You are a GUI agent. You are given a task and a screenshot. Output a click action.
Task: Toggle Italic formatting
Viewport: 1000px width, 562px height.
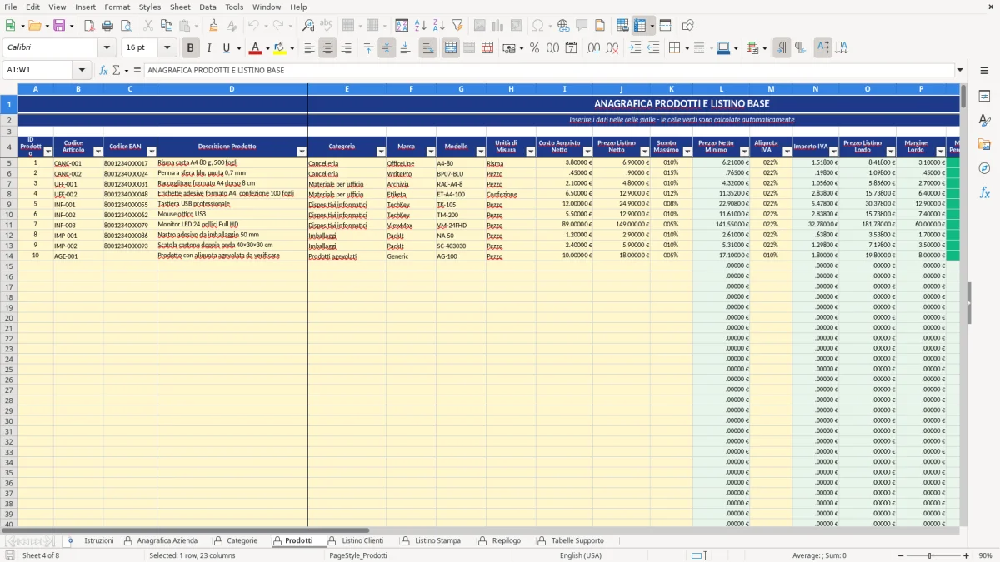click(208, 48)
